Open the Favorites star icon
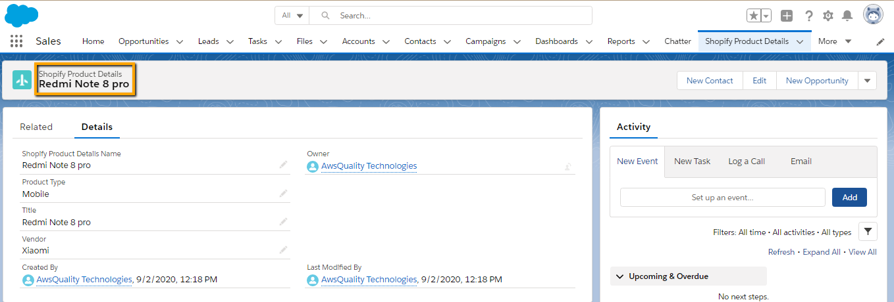The height and width of the screenshot is (302, 894). tap(754, 16)
